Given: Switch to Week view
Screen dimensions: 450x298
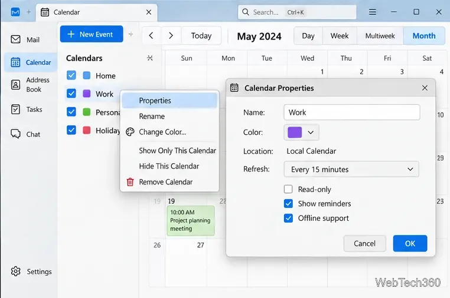Looking at the screenshot, I should (340, 36).
